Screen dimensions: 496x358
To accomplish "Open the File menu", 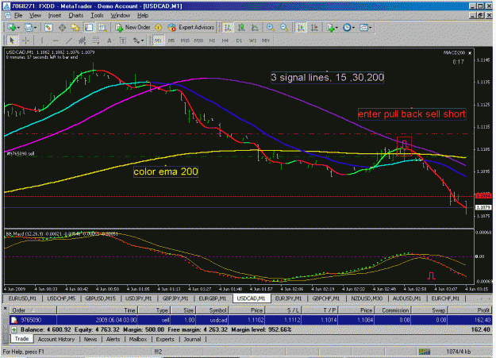I will click(18, 15).
